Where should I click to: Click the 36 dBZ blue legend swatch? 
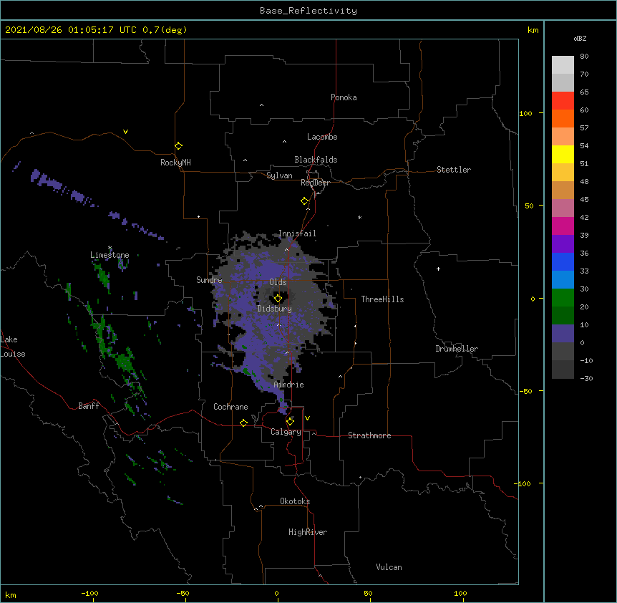563,261
